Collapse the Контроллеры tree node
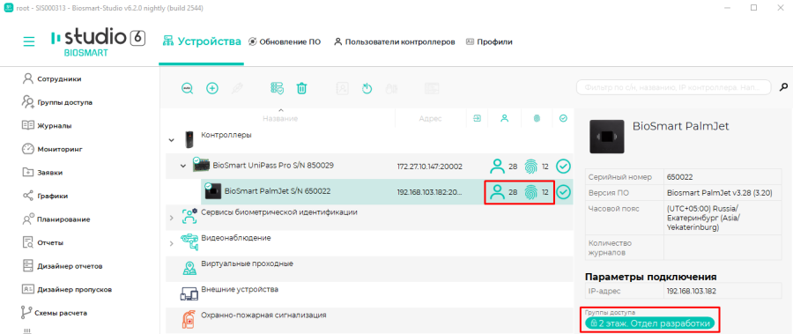 coord(171,139)
